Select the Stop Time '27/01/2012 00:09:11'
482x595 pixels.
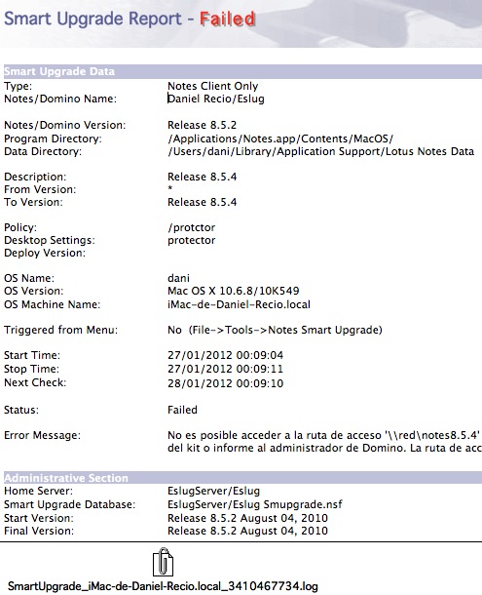pyautogui.click(x=226, y=370)
